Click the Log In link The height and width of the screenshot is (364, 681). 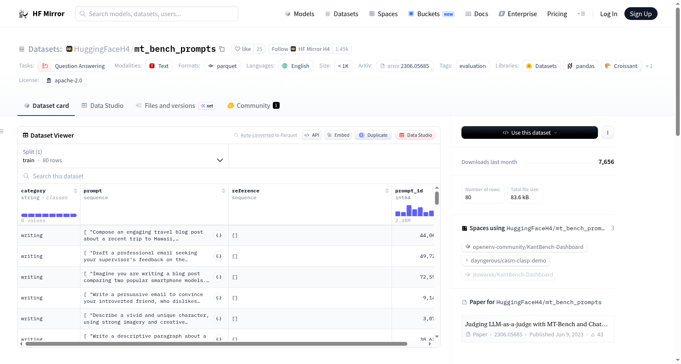coord(609,14)
